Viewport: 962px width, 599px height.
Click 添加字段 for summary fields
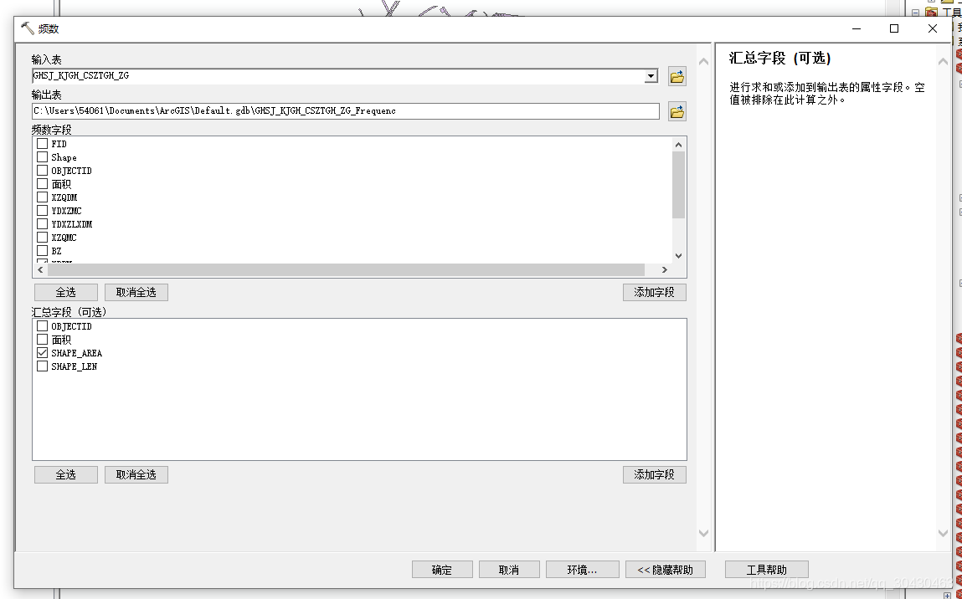point(655,474)
